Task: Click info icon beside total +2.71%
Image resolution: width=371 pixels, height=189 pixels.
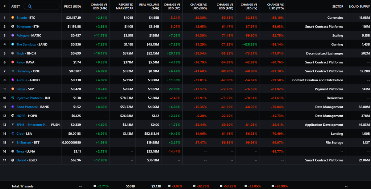Action: (95, 186)
